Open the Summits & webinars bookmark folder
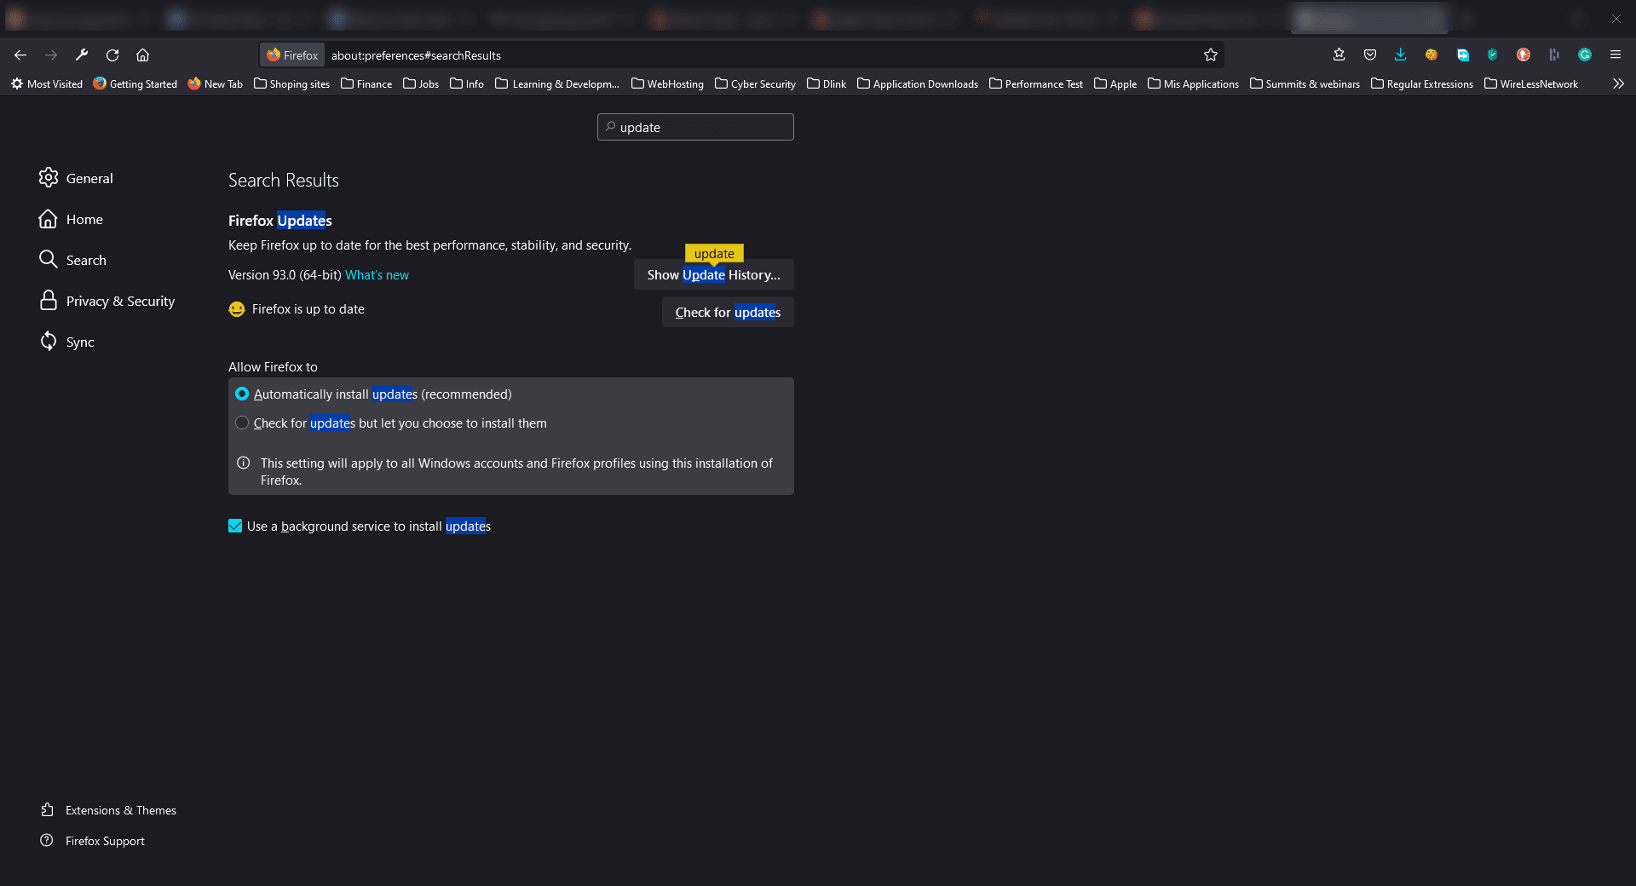The image size is (1636, 886). (x=1305, y=83)
